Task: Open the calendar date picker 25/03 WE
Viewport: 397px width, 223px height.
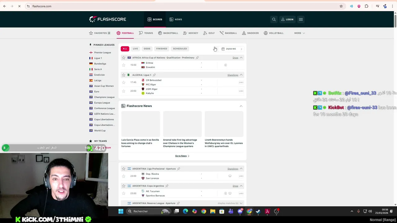Action: pos(229,49)
